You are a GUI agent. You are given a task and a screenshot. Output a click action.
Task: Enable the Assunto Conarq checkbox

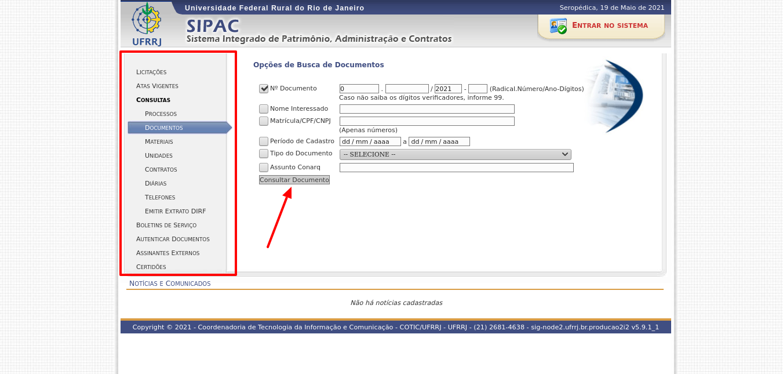(264, 168)
